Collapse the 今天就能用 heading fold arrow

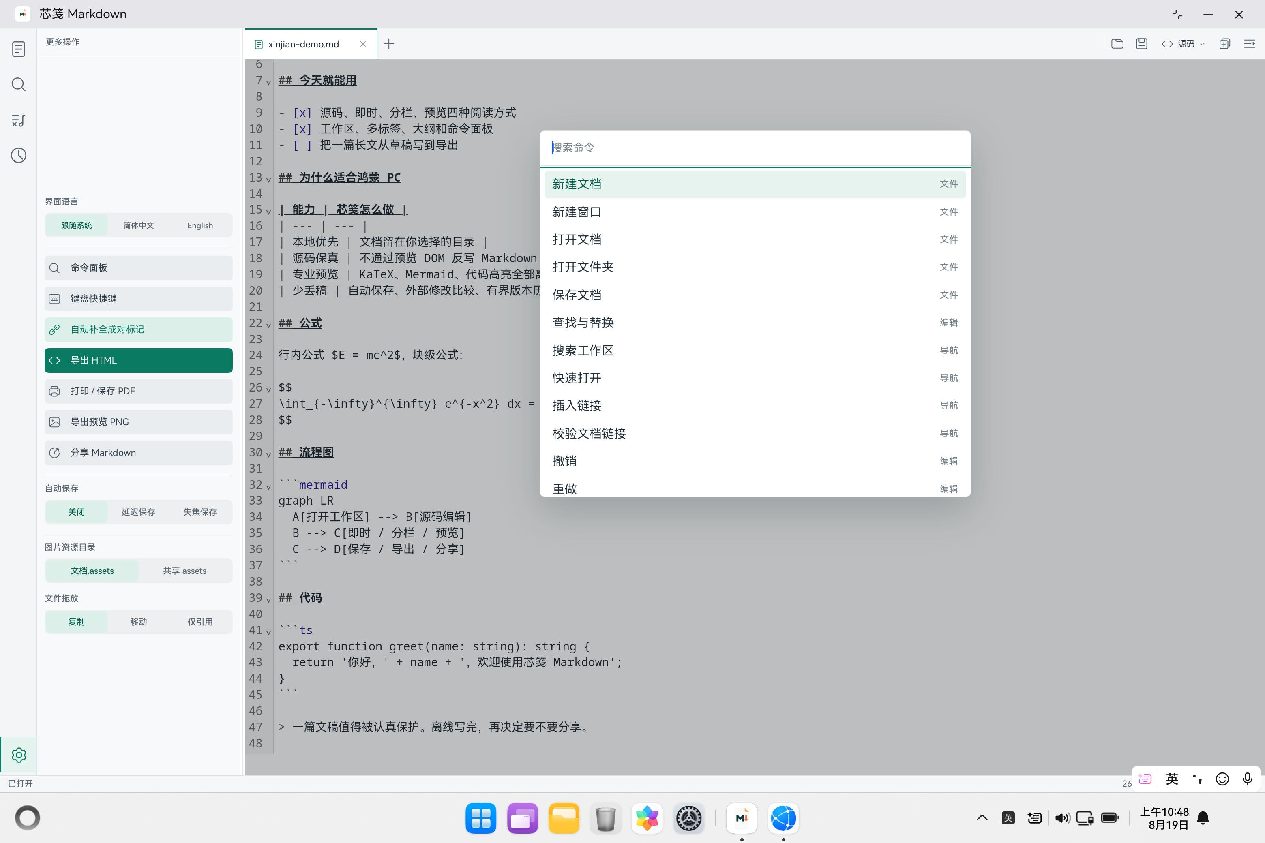tap(268, 82)
